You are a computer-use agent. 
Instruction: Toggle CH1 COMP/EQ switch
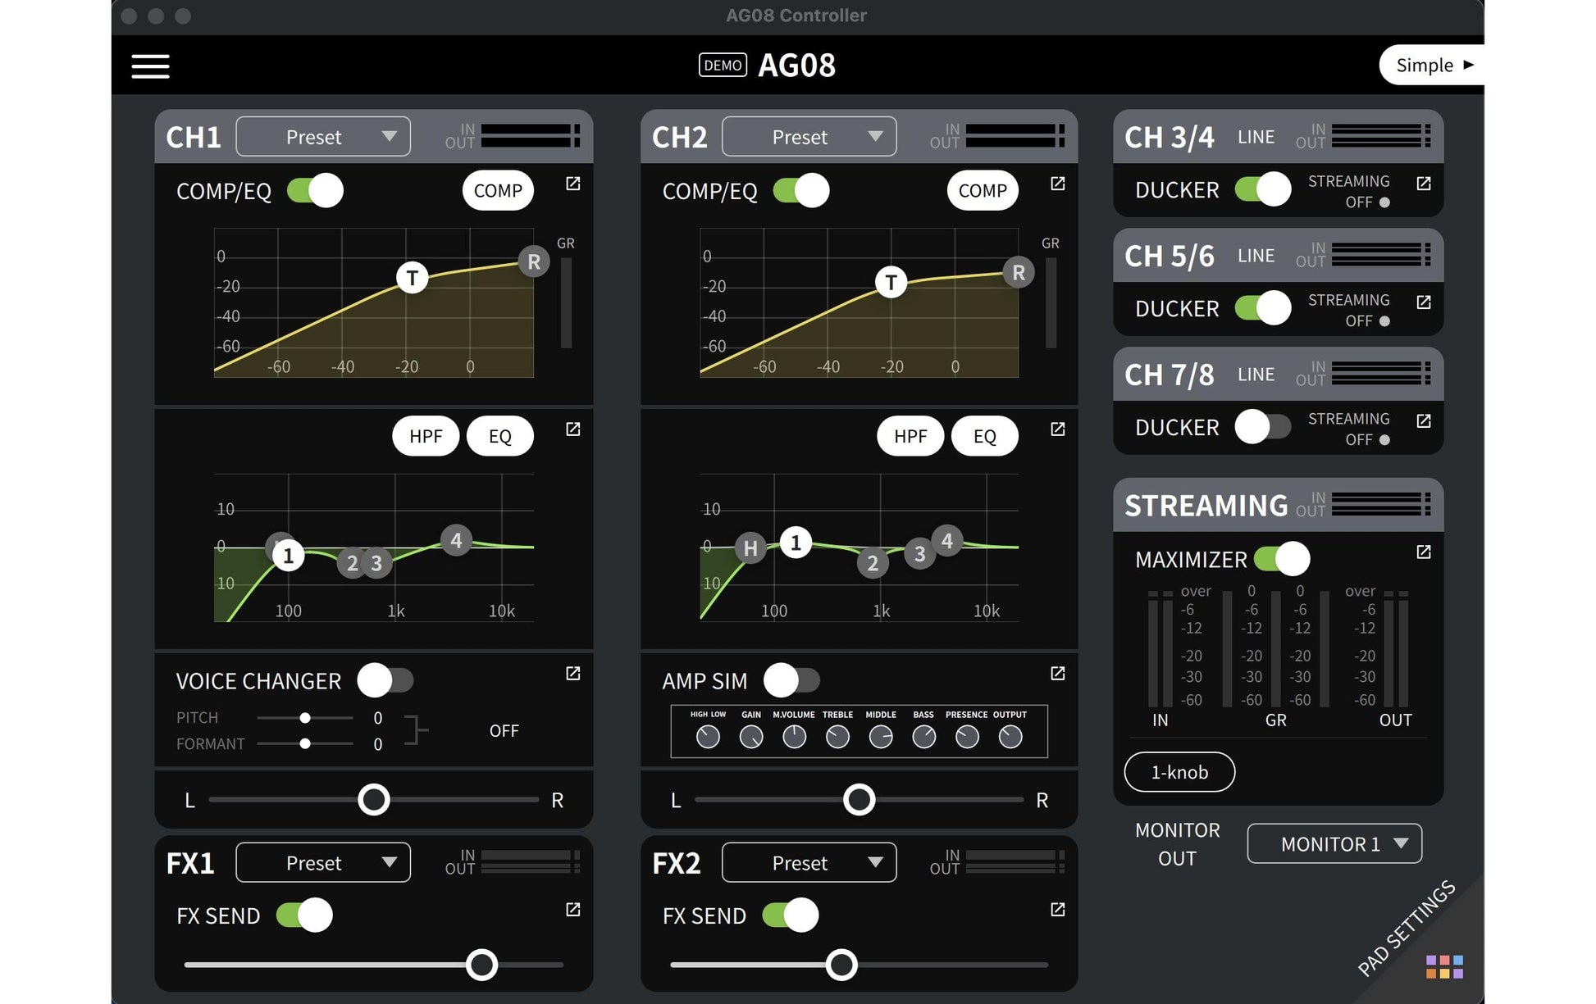[x=315, y=191]
